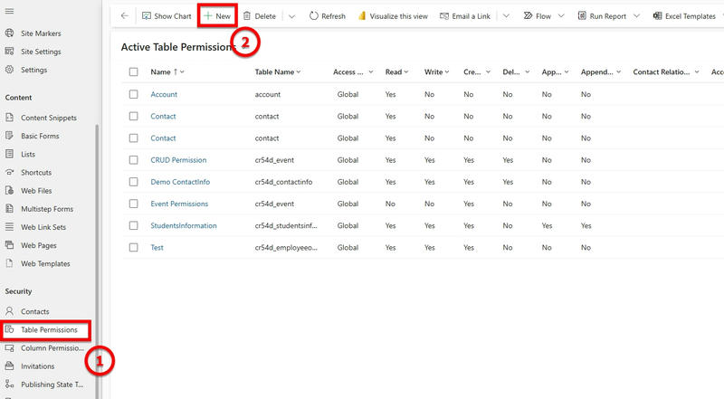Check the Event Permissions row checkbox

133,204
